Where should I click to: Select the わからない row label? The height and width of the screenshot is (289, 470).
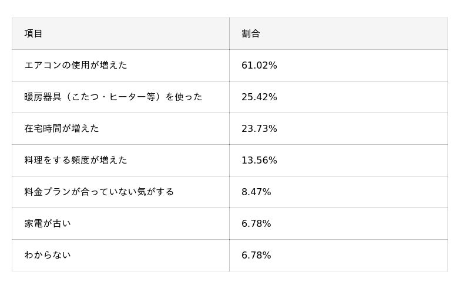[48, 255]
